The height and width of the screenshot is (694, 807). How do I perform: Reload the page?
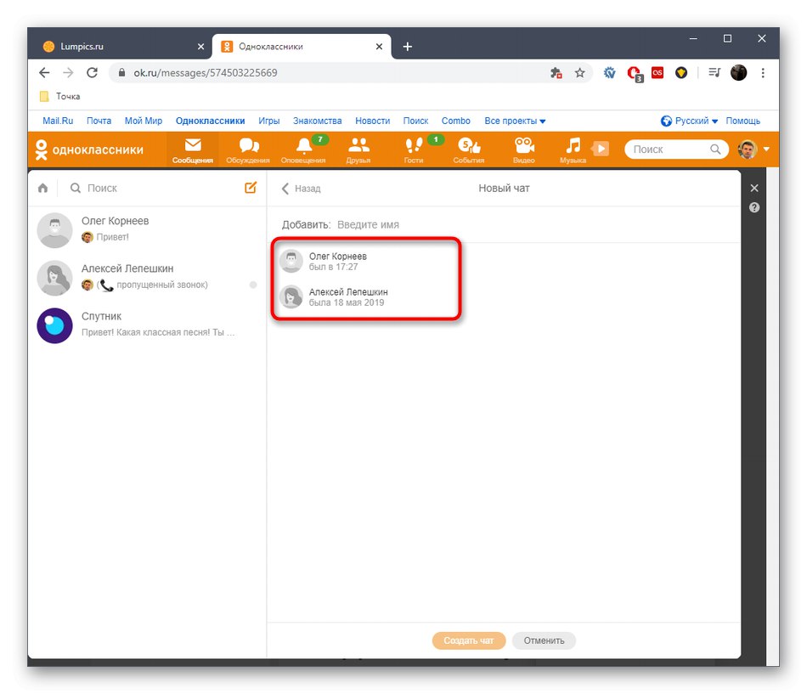click(92, 72)
